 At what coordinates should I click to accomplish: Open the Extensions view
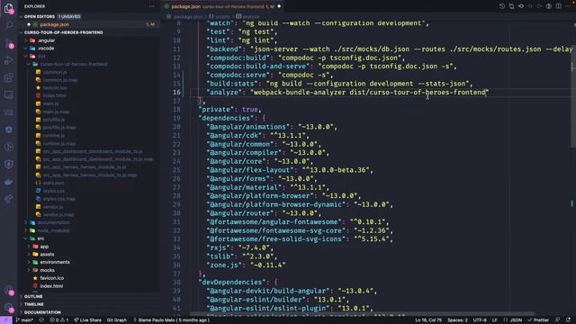tap(9, 77)
